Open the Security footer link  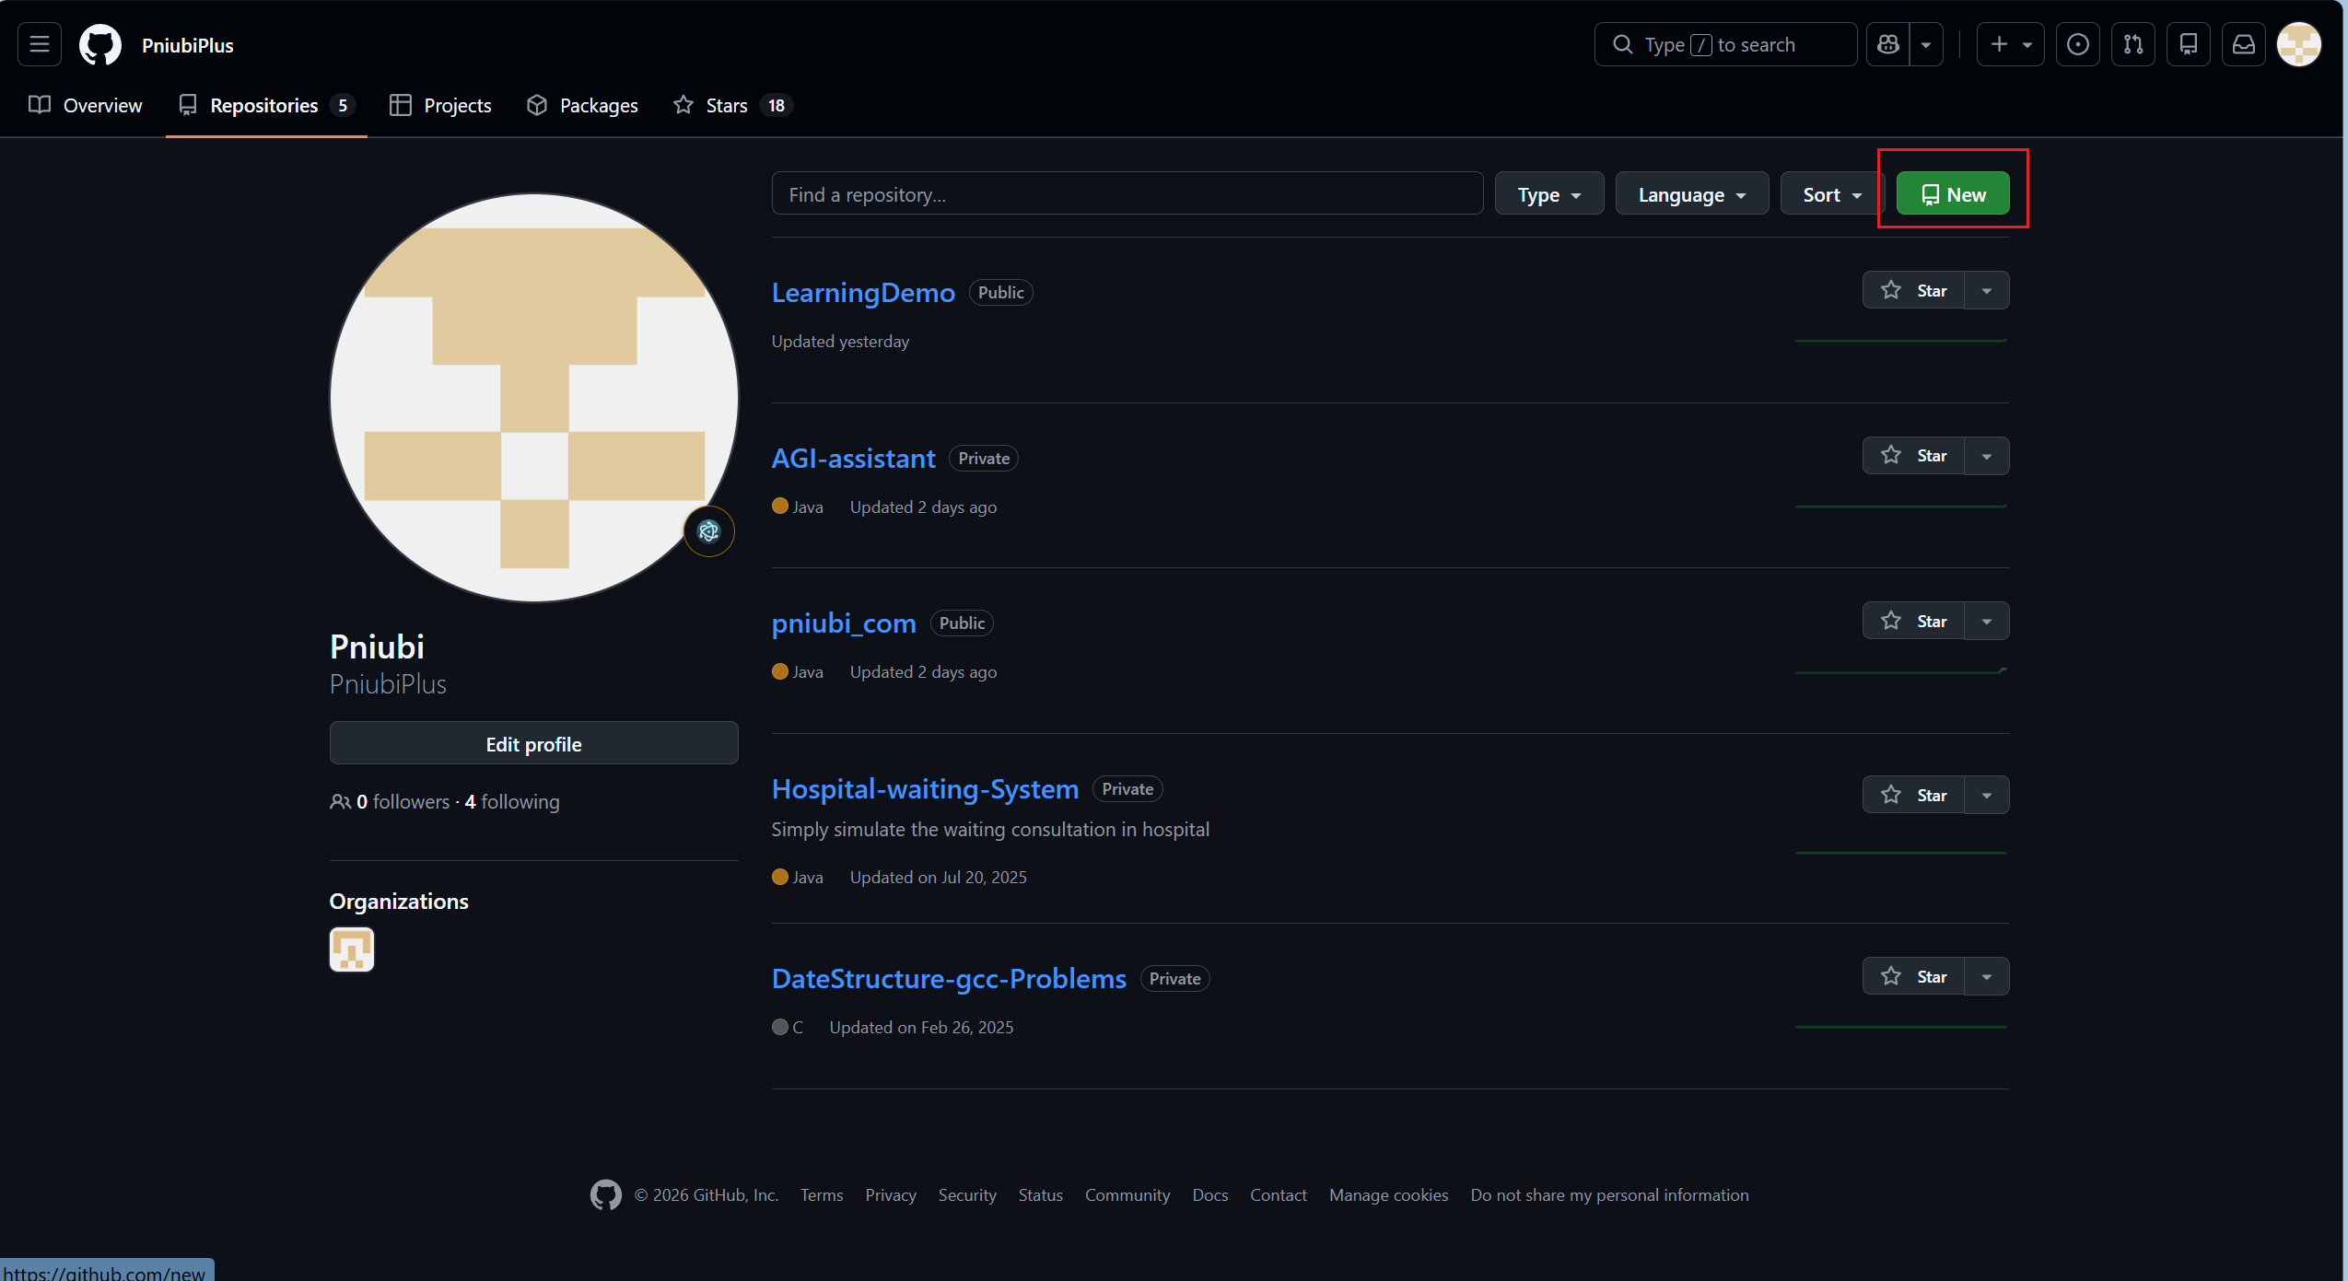pos(967,1195)
